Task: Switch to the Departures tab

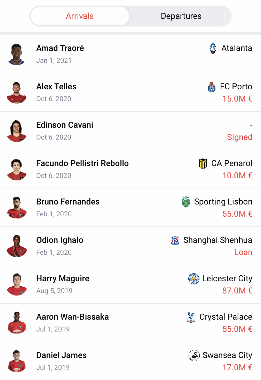Action: pyautogui.click(x=181, y=16)
